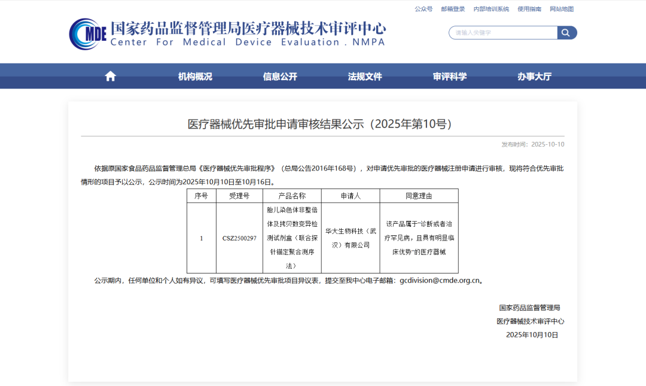Screen dimensions: 646x386
Task: Select the 序号 table header
Action: [202, 196]
